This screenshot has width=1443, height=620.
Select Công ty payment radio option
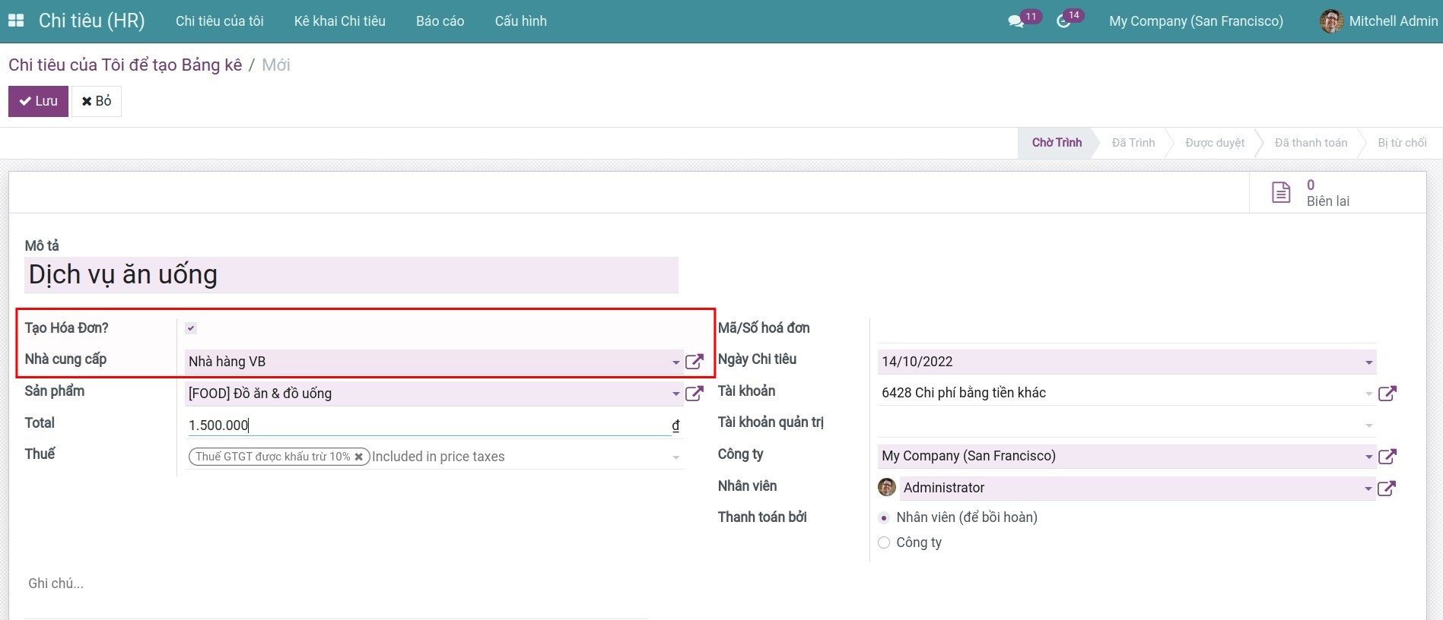(x=884, y=542)
